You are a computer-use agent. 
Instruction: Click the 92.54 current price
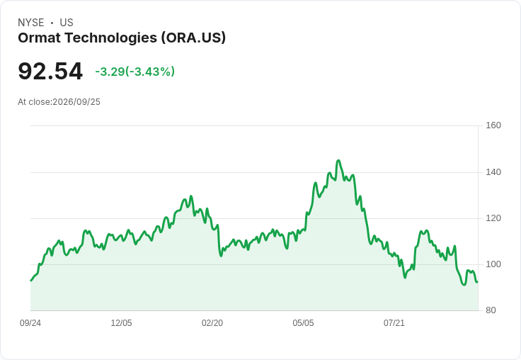click(x=50, y=71)
